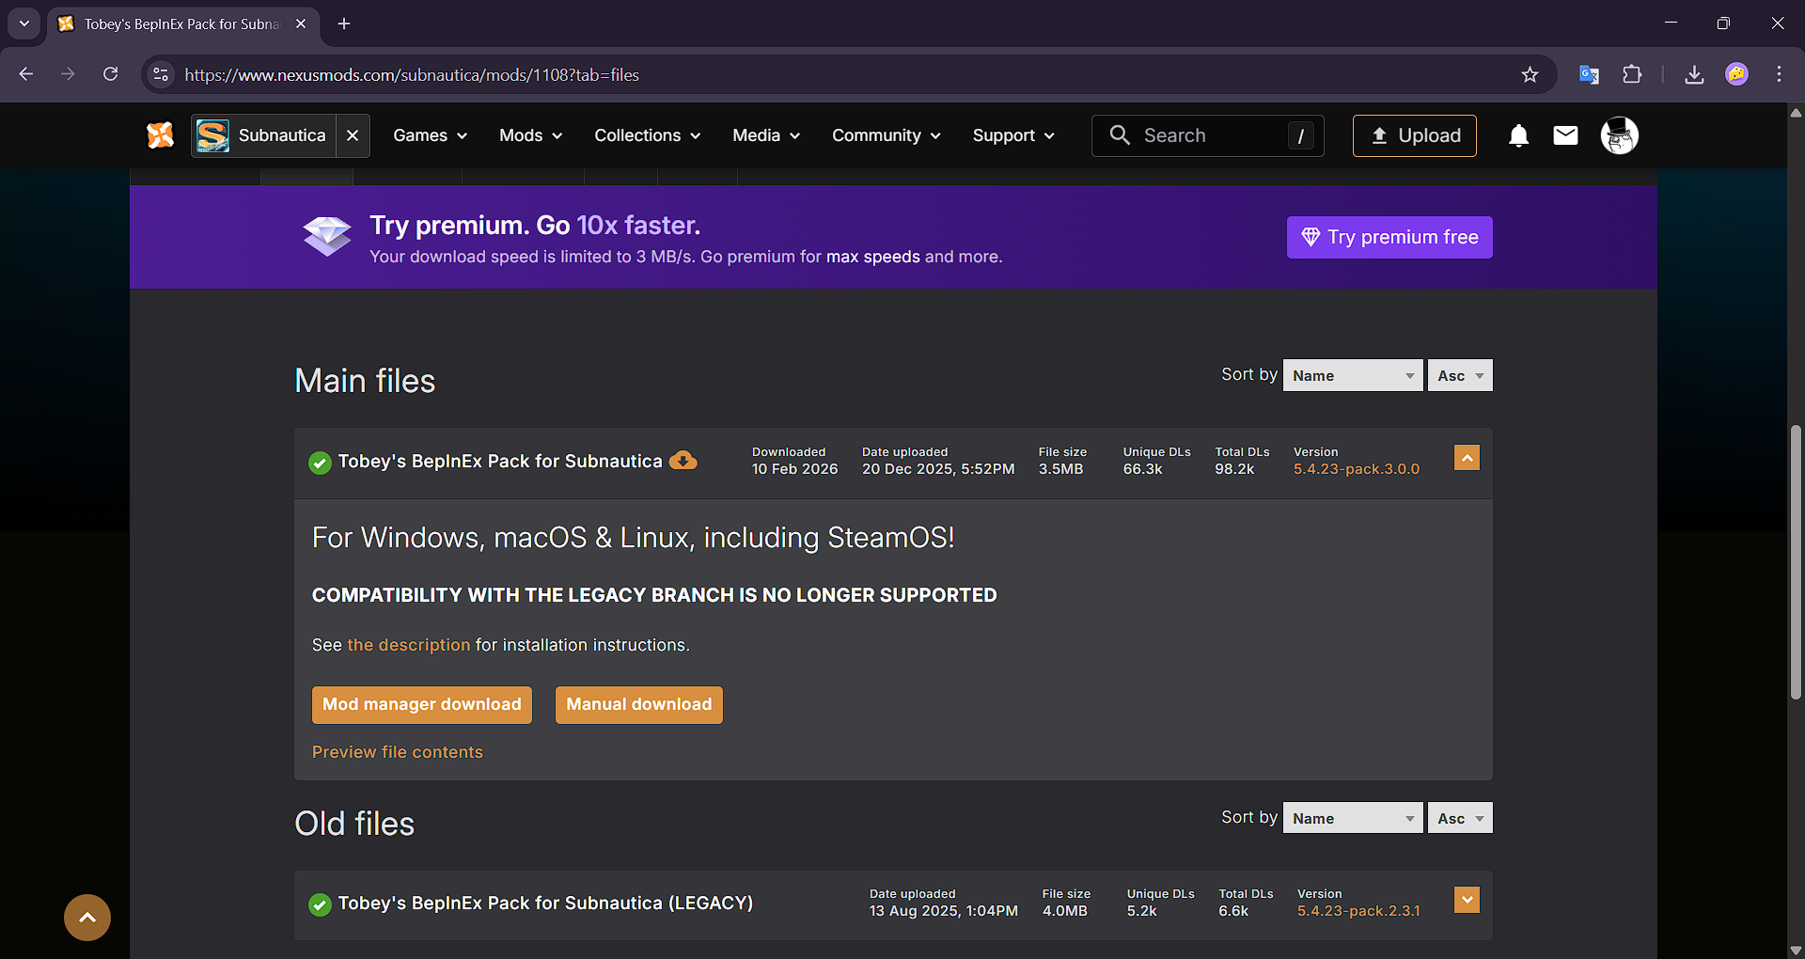Image resolution: width=1805 pixels, height=959 pixels.
Task: Open the Chrome three-dot menu
Action: 1779,74
